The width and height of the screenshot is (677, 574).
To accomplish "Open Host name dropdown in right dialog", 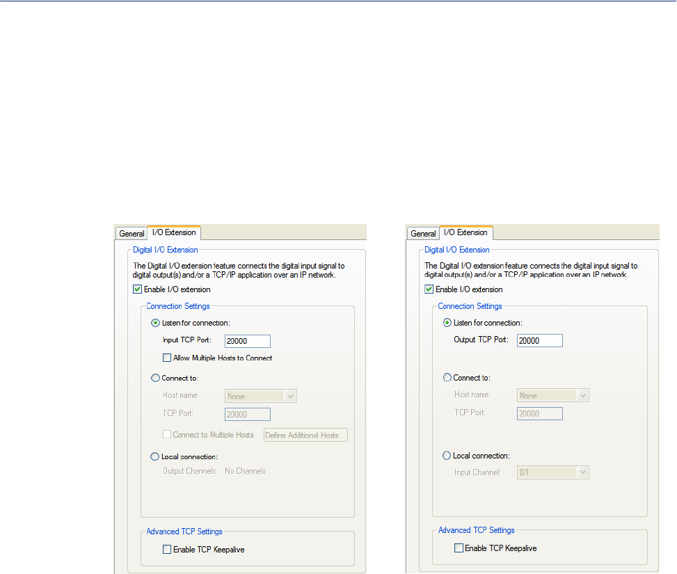I will (x=553, y=395).
